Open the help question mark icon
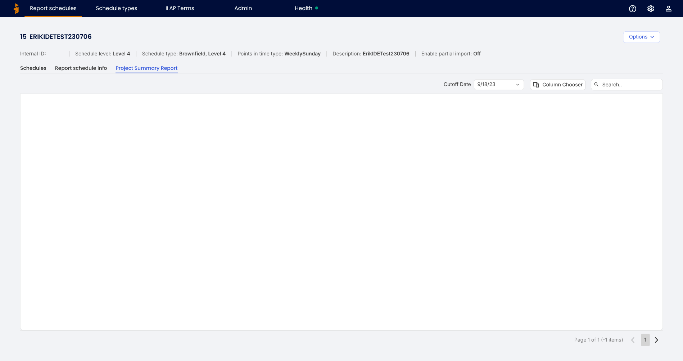 [x=633, y=9]
